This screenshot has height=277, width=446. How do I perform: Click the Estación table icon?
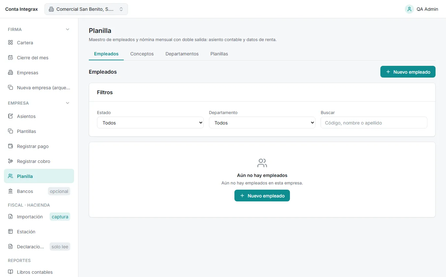[x=10, y=232]
